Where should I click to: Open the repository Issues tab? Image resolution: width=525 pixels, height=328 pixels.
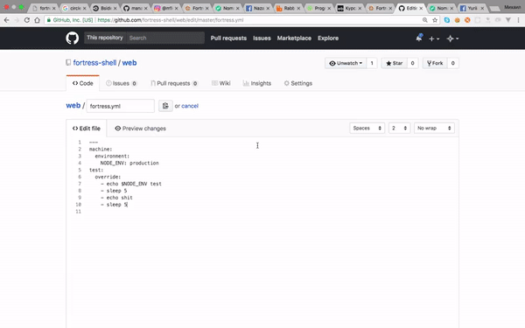122,83
